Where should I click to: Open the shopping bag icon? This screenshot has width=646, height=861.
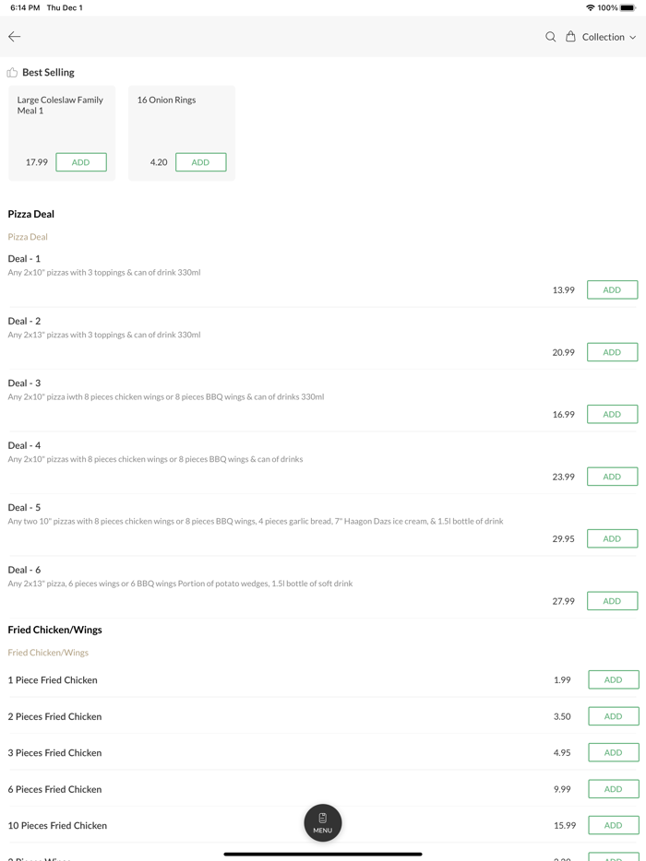570,37
